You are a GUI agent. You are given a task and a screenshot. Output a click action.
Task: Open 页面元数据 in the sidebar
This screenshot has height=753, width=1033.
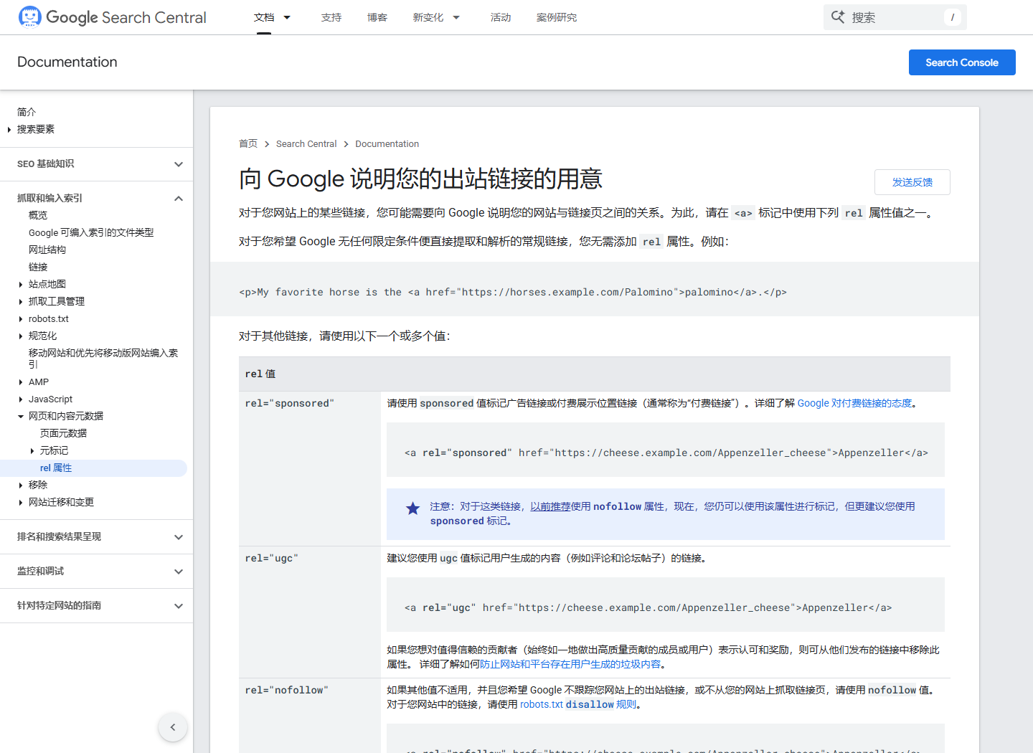coord(63,433)
